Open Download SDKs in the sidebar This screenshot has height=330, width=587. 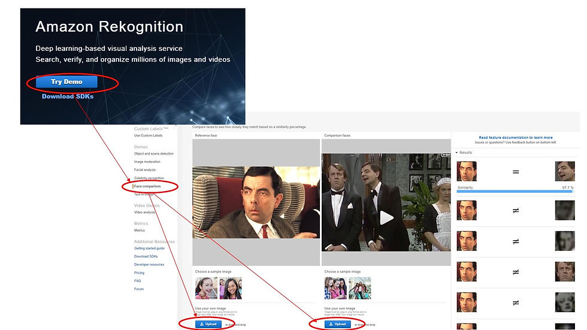pyautogui.click(x=146, y=257)
